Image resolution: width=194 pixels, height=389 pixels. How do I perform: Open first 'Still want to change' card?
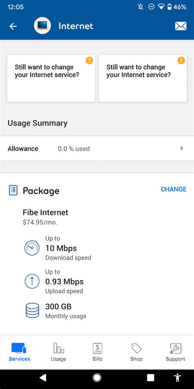51,78
